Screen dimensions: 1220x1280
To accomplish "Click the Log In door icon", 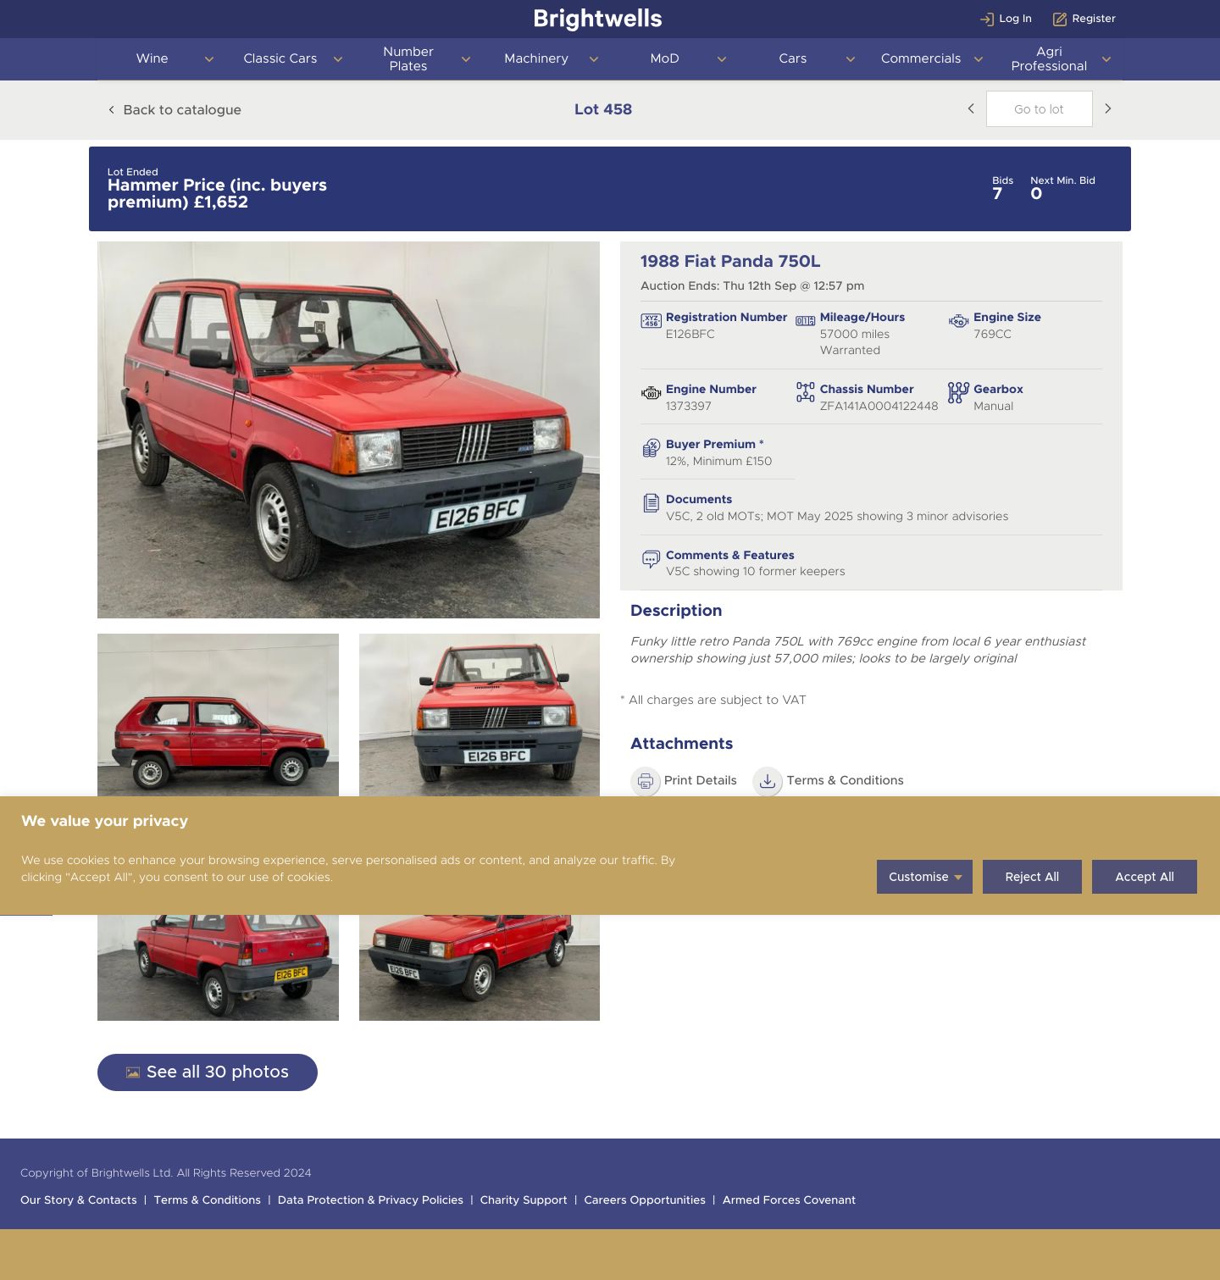I will [x=986, y=19].
